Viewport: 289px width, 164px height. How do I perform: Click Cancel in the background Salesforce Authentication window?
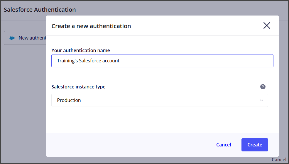tap(279, 160)
